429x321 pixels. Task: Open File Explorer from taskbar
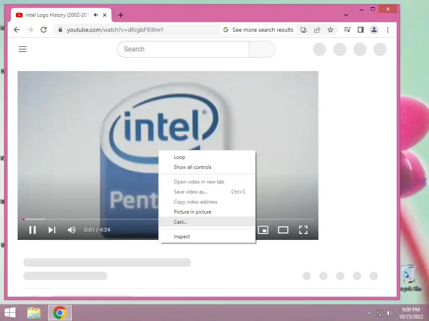point(34,313)
